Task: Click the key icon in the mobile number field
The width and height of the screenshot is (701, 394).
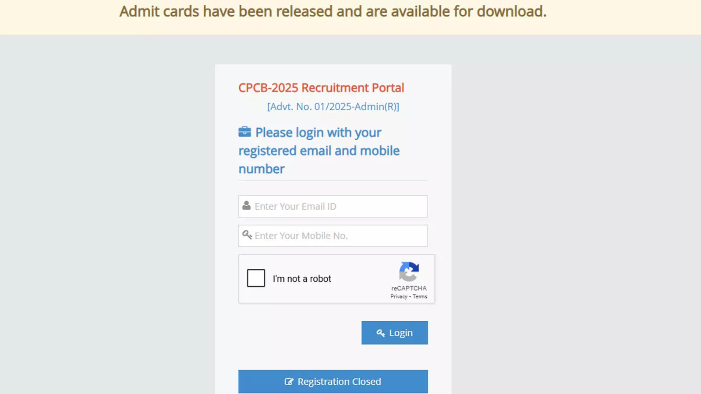Action: click(x=247, y=235)
